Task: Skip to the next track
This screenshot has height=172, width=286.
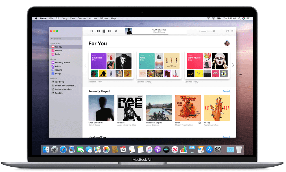Action: pos(110,31)
